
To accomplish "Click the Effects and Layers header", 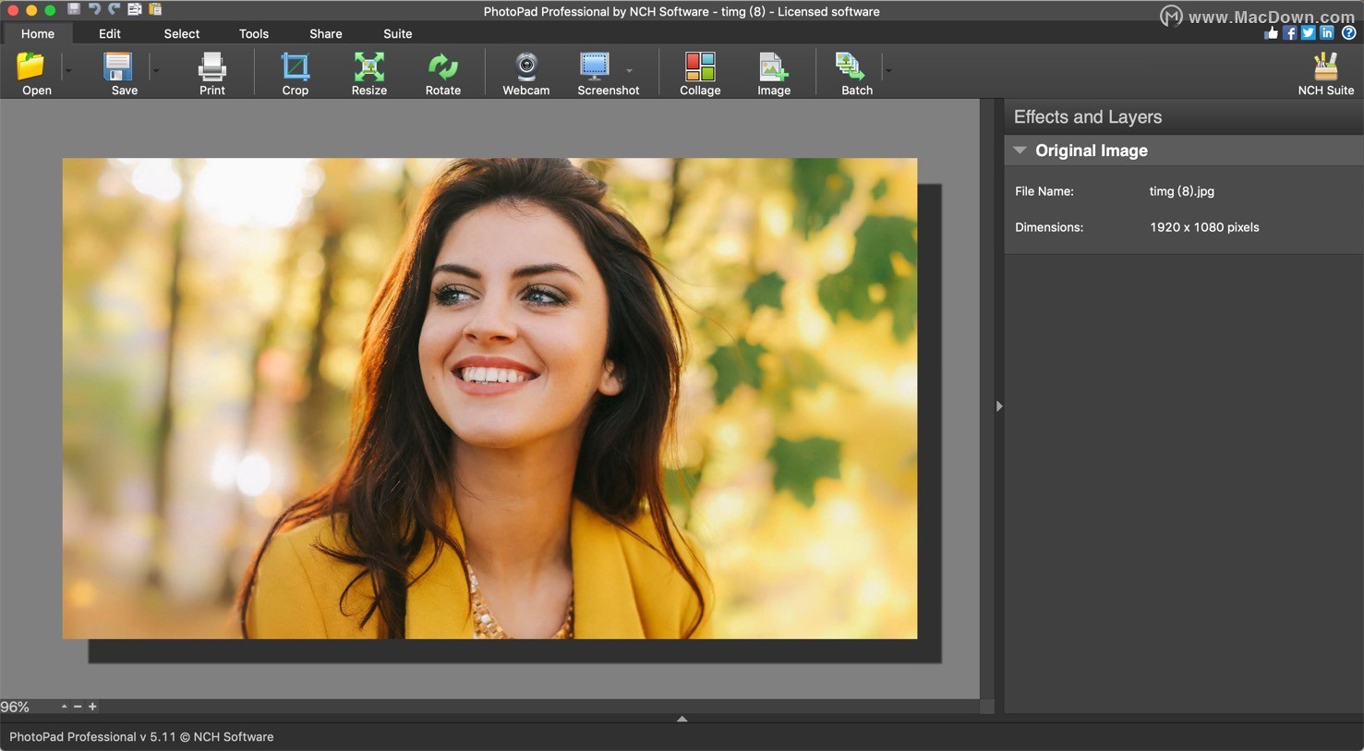I will (1088, 117).
